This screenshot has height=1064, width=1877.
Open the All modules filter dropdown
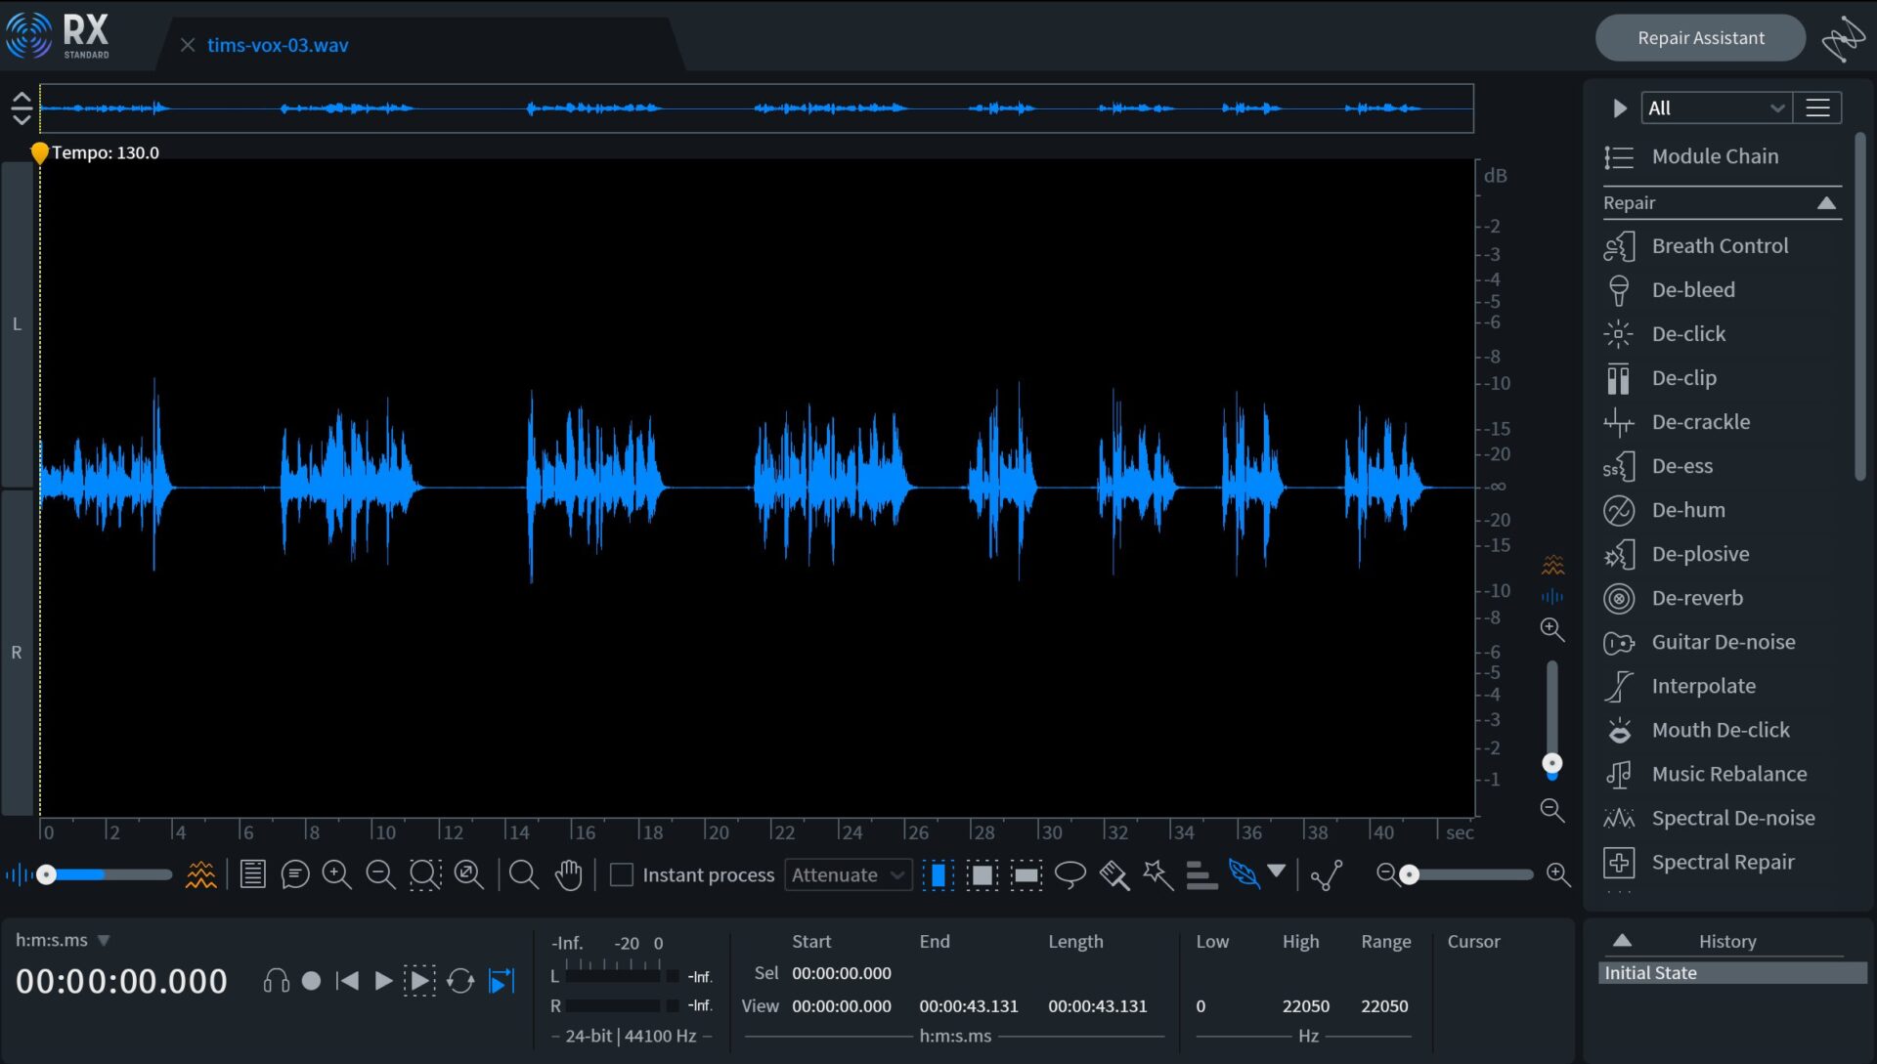(1716, 107)
